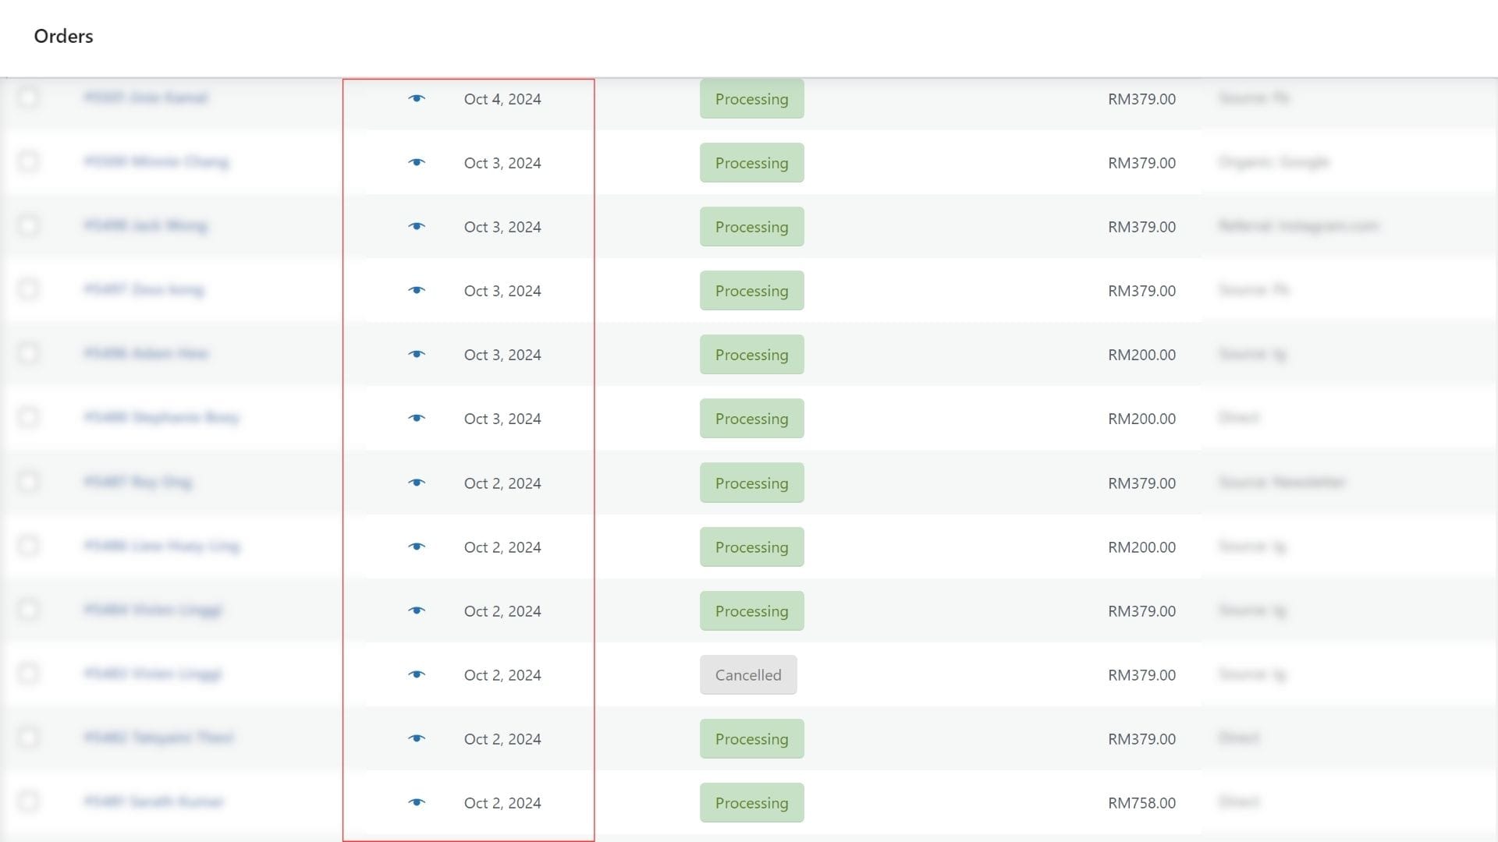Open order name link for the RM758.00 order
This screenshot has width=1498, height=842.
(x=153, y=801)
